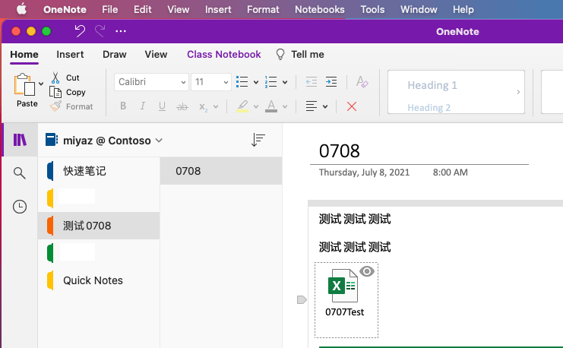Screen dimensions: 563x348
Task: Open the Apple menu
Action: click(21, 9)
